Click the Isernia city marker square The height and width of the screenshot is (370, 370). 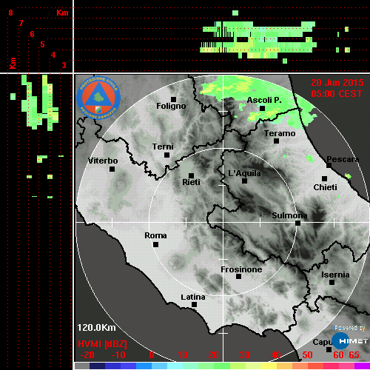click(332, 282)
